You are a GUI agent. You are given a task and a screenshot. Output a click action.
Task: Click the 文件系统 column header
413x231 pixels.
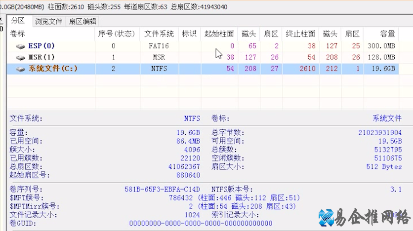pos(159,34)
